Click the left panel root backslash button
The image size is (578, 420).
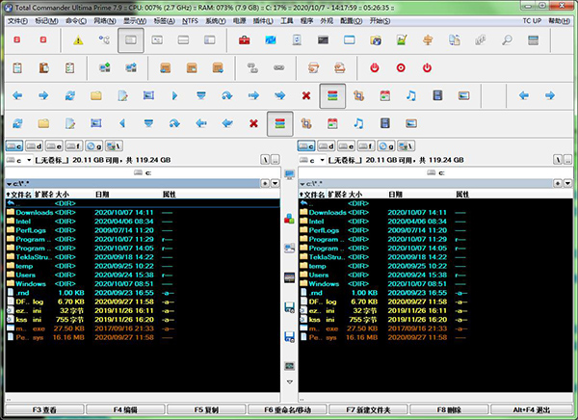265,160
